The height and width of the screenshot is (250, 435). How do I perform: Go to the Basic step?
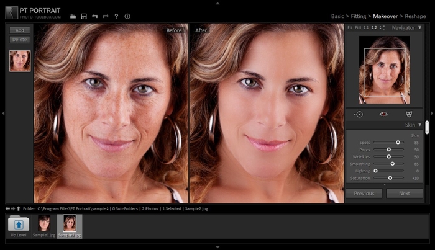[x=337, y=16]
